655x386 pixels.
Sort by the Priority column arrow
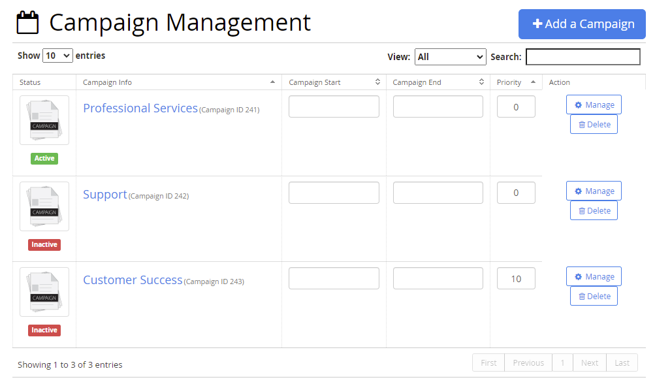(533, 82)
